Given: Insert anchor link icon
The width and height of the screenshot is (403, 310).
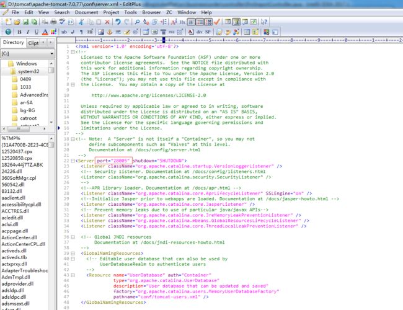Looking at the screenshot, I should coord(110,32).
